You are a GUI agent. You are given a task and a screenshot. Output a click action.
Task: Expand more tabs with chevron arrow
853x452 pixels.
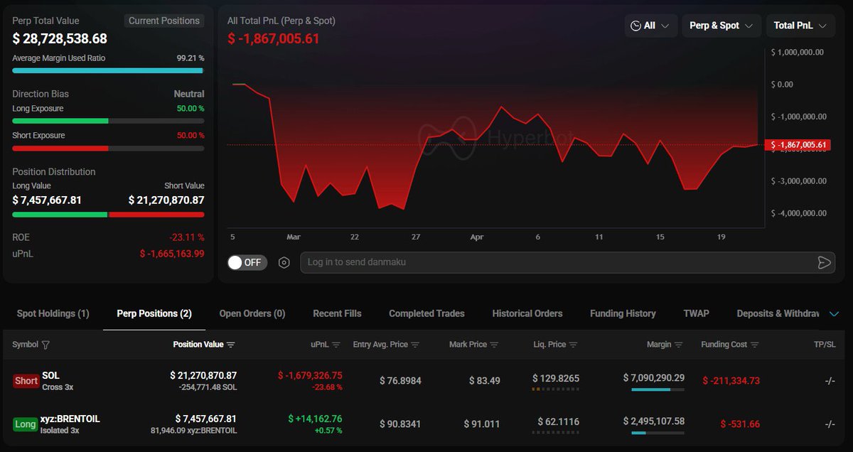tap(835, 313)
